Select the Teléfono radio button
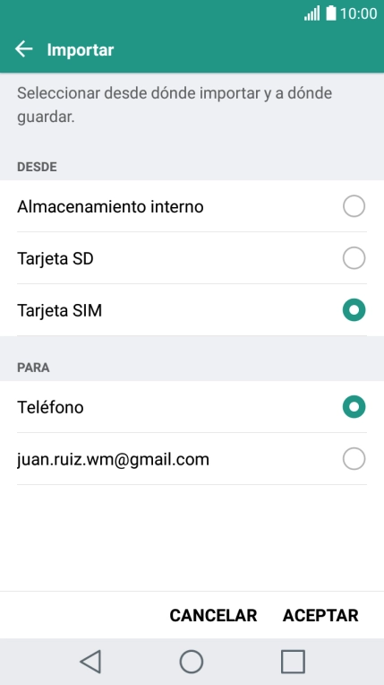The image size is (384, 685). click(354, 407)
